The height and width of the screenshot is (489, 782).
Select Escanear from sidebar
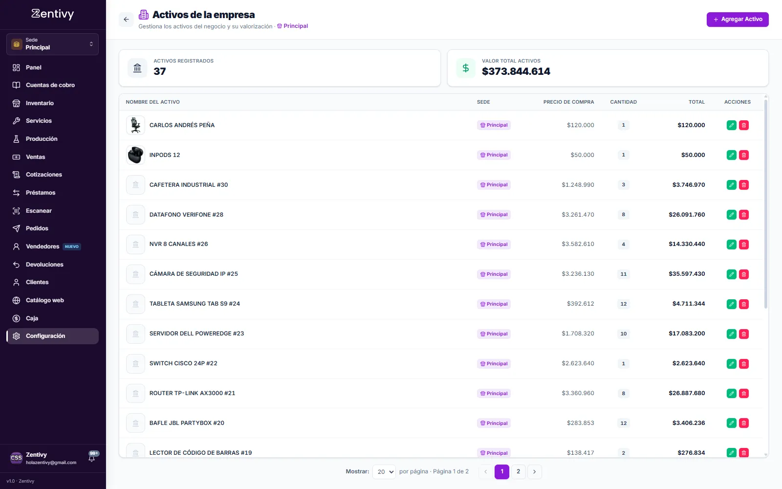click(x=52, y=211)
